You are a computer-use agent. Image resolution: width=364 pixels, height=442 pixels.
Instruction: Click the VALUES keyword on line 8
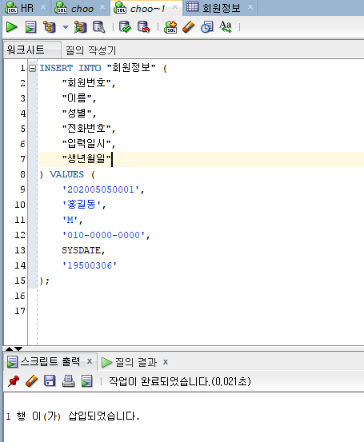coord(67,174)
